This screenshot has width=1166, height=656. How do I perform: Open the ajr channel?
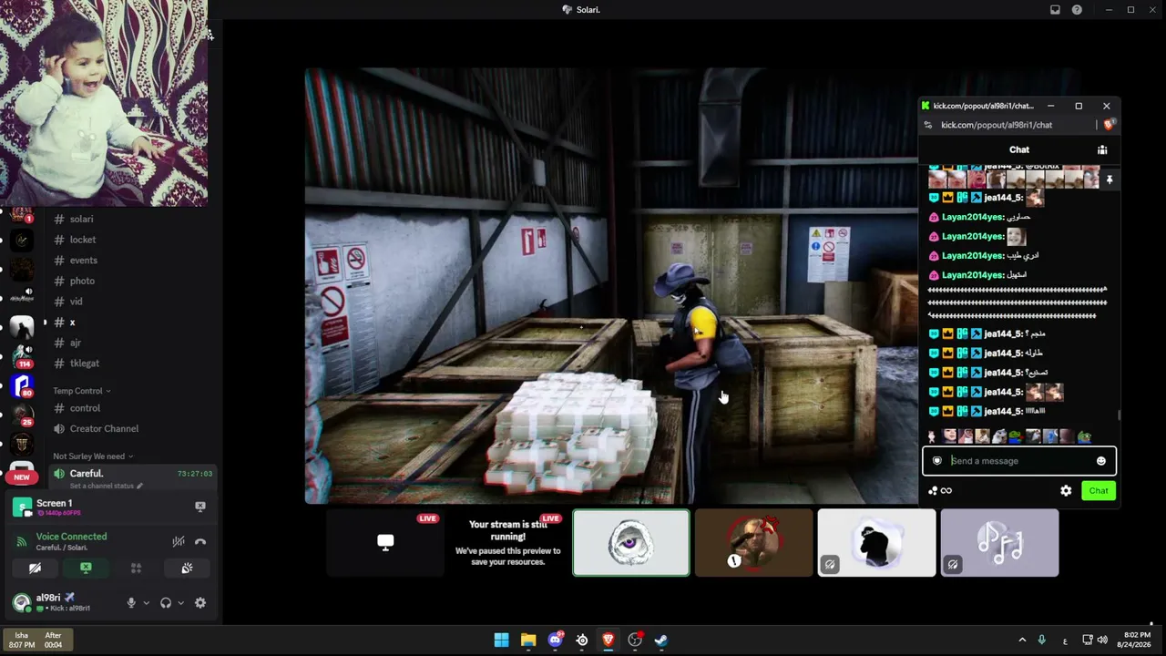click(x=75, y=343)
